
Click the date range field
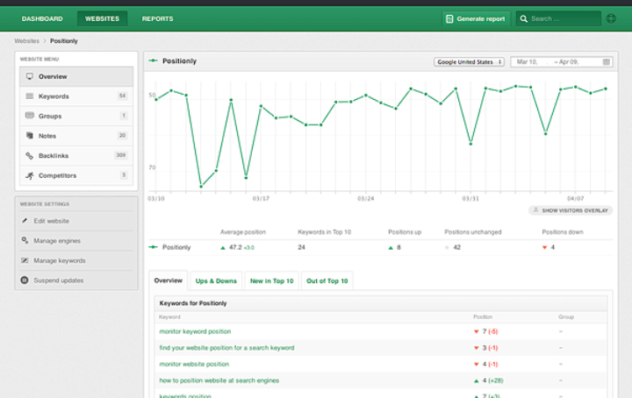[x=562, y=62]
